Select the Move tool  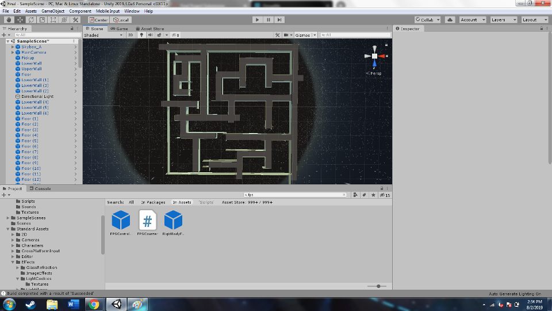click(x=20, y=20)
